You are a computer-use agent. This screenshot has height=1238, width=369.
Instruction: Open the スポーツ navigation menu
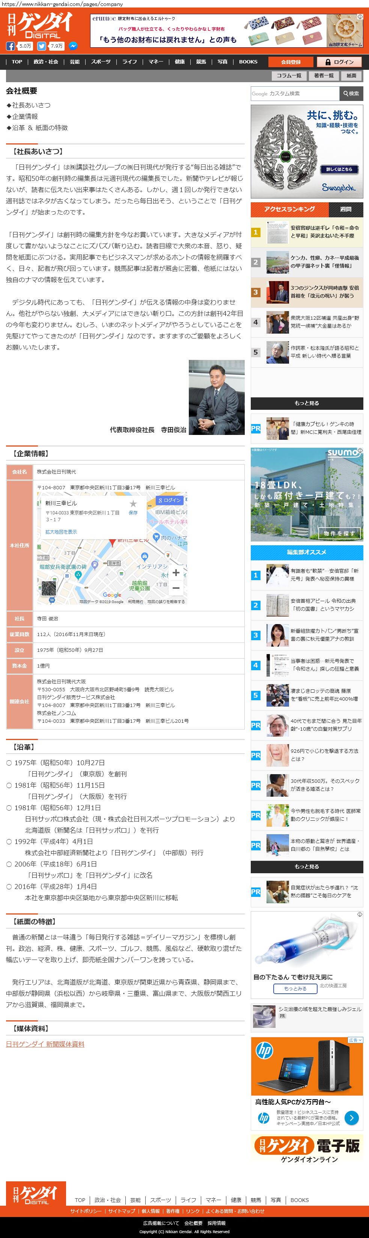pyautogui.click(x=101, y=62)
